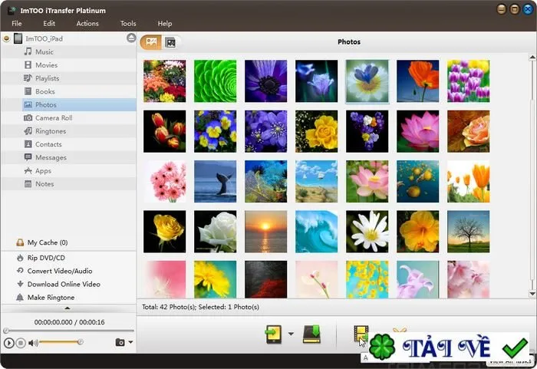
Task: Open the Actions menu
Action: [x=87, y=23]
